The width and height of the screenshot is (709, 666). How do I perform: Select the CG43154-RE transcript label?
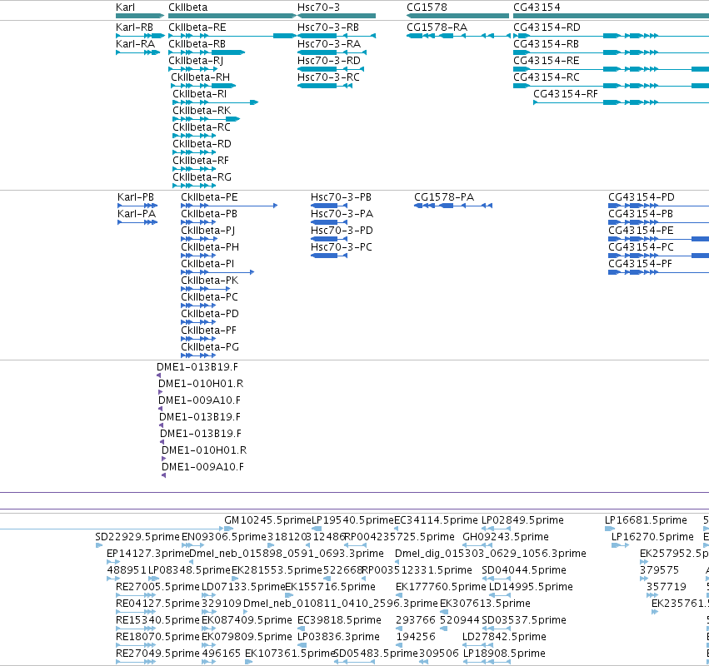(x=547, y=61)
